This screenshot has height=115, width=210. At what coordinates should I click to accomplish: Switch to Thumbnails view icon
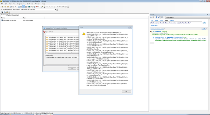(x=26, y=6)
